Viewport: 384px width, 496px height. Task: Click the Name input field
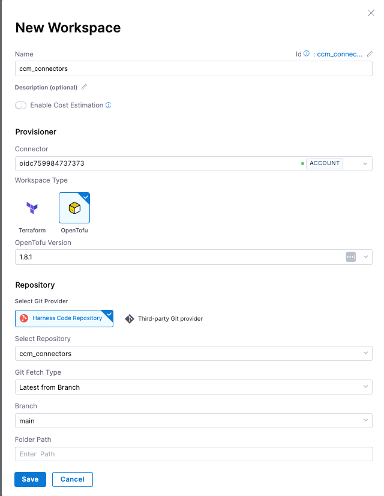pyautogui.click(x=193, y=68)
